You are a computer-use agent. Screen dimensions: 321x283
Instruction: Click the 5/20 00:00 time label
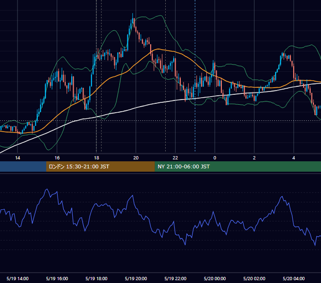pyautogui.click(x=215, y=278)
